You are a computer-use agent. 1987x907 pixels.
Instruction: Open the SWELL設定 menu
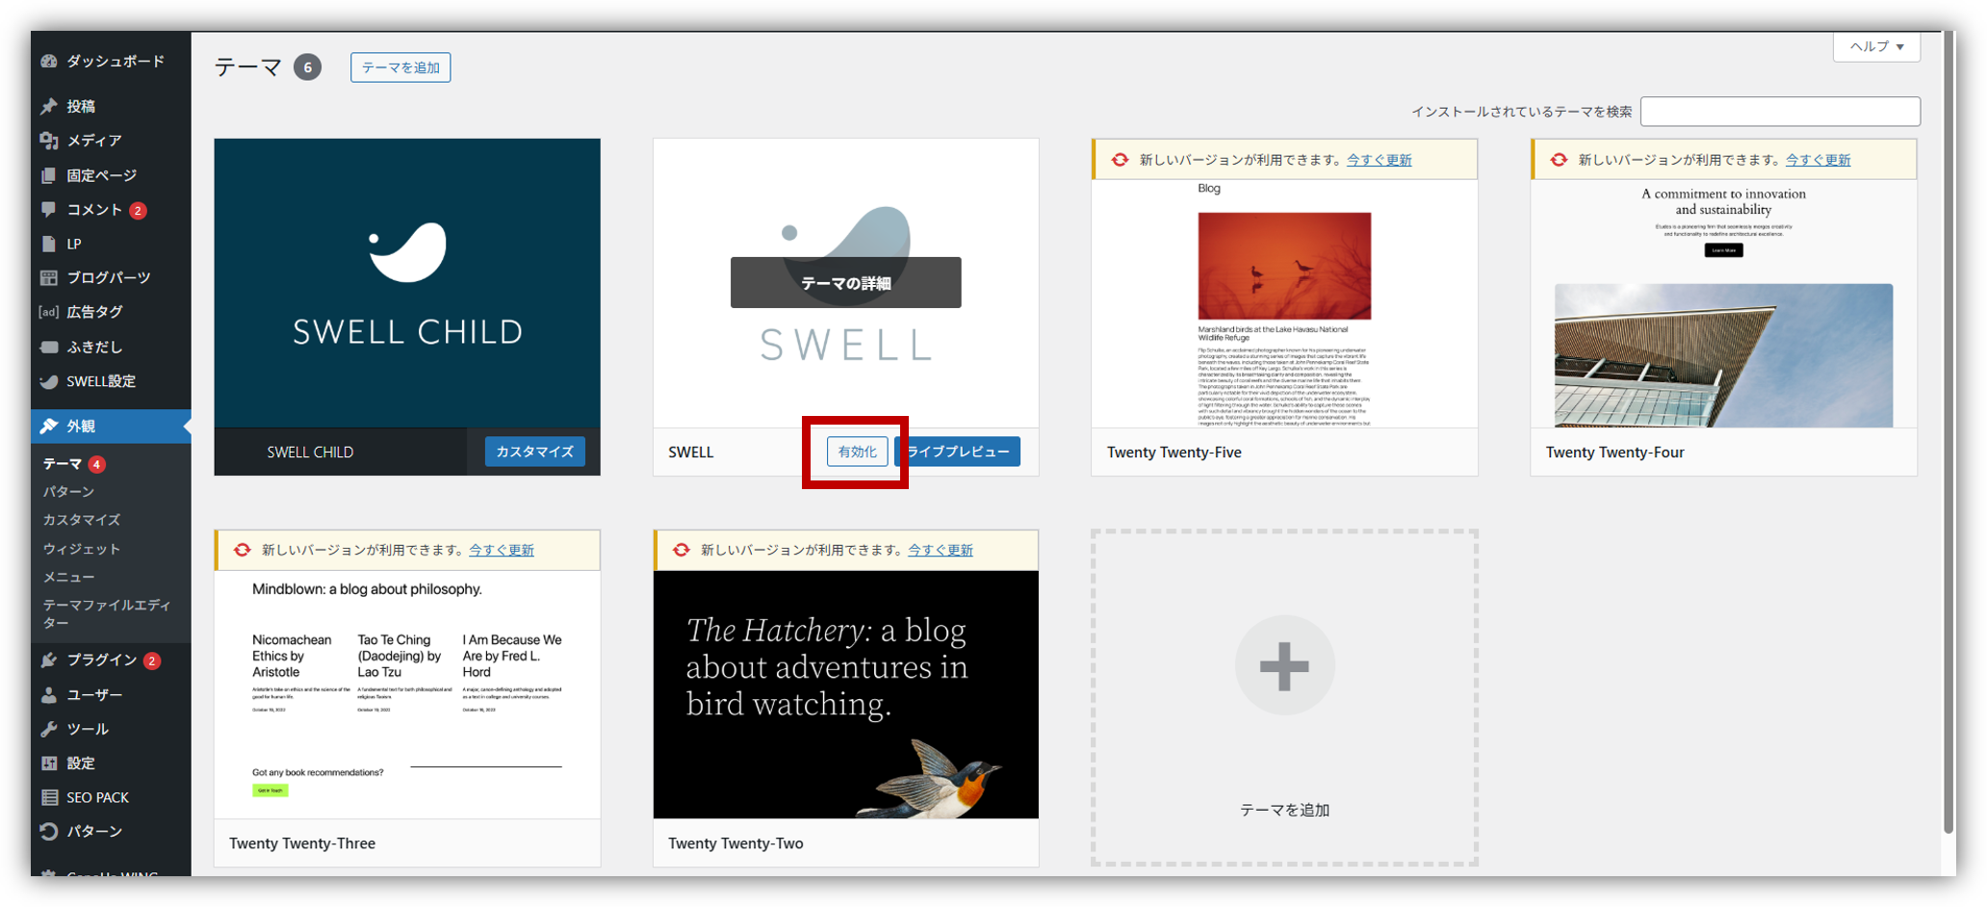(x=111, y=381)
